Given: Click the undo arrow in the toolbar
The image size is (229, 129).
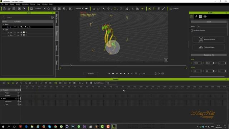Looking at the screenshot, I should [94, 9].
